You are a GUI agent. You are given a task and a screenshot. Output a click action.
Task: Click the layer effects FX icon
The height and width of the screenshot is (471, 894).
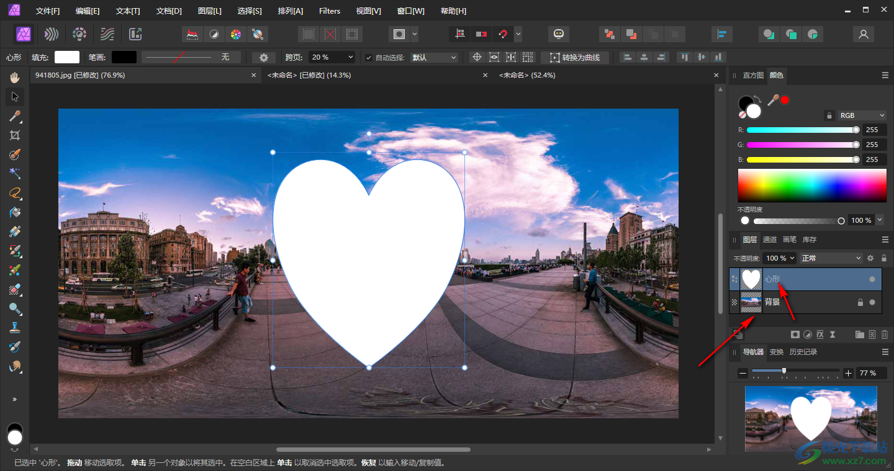point(819,334)
